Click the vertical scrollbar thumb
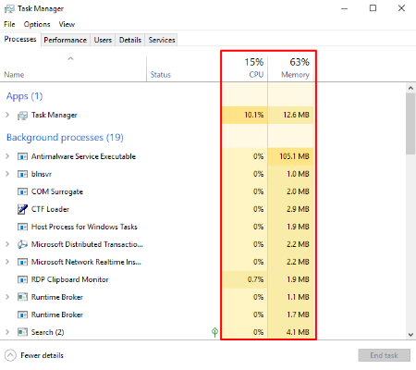The image size is (416, 370). pos(410,123)
